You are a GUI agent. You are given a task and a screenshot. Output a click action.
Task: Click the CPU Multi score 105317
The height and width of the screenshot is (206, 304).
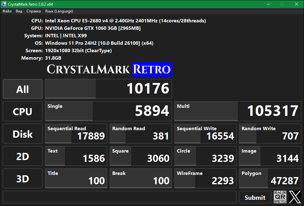pos(238,111)
